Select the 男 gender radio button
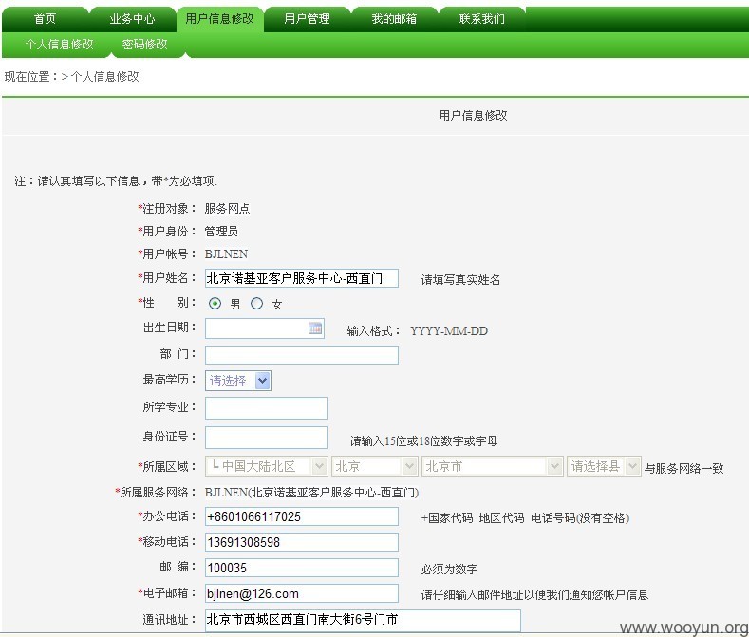 215,304
